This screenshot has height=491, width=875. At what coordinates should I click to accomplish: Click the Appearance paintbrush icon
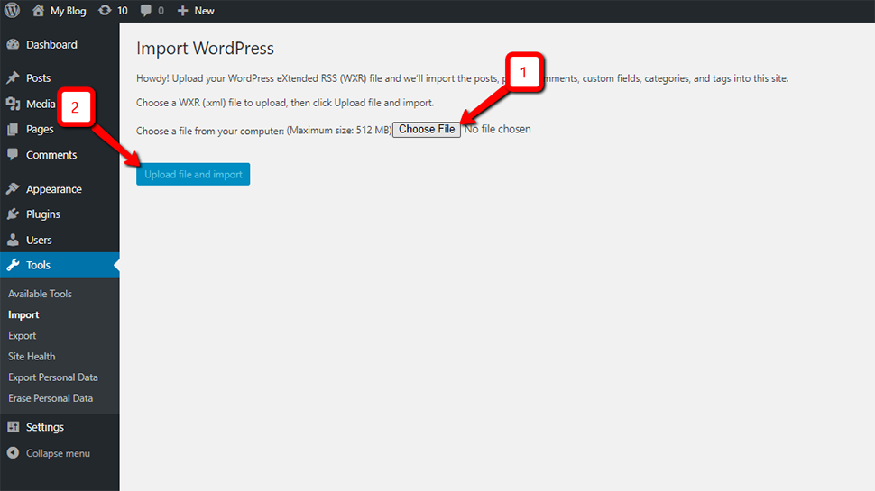[13, 189]
